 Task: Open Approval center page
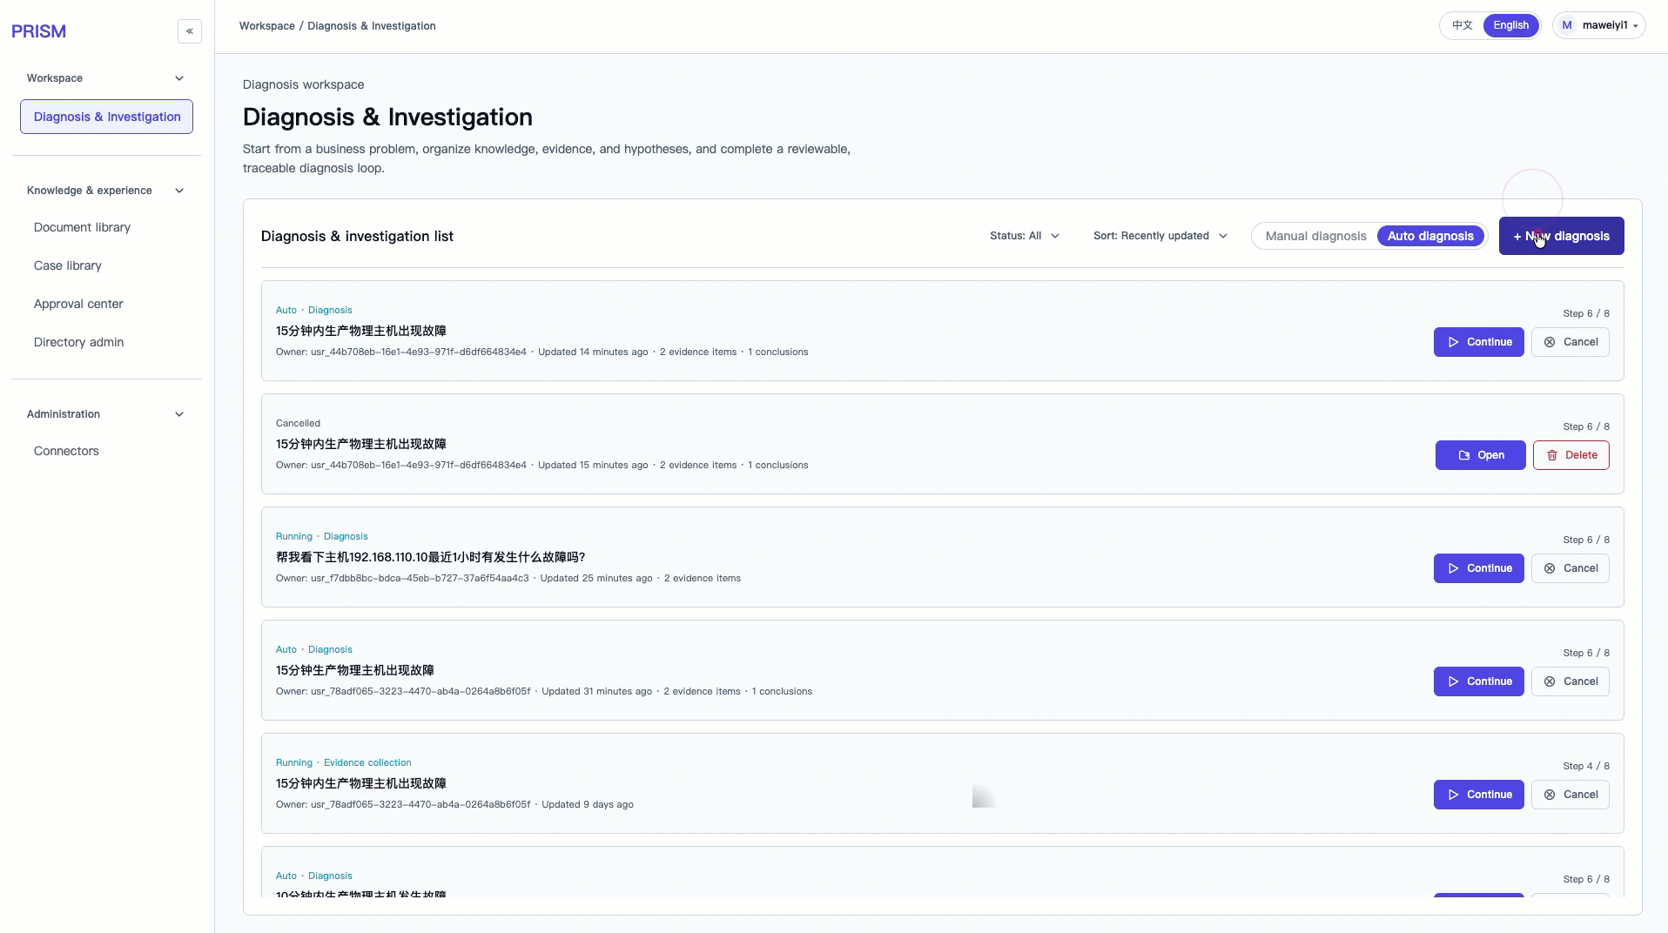click(x=78, y=304)
